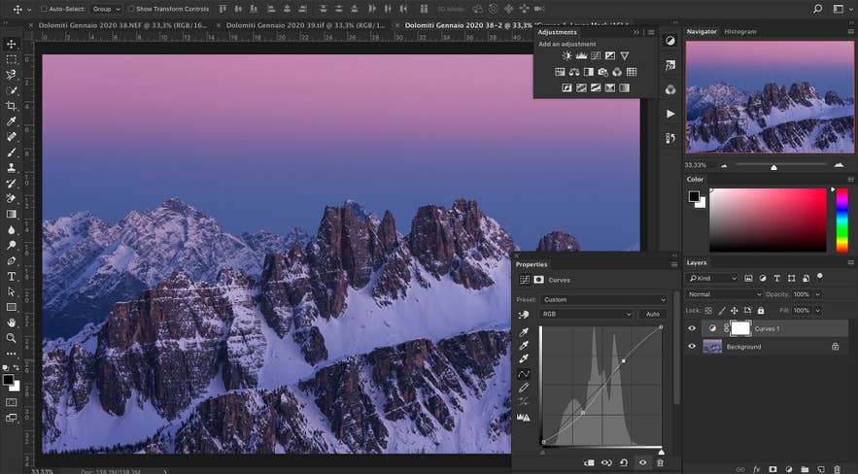Add a Curves adjustment from Adjustments panel
858x474 pixels.
point(596,55)
